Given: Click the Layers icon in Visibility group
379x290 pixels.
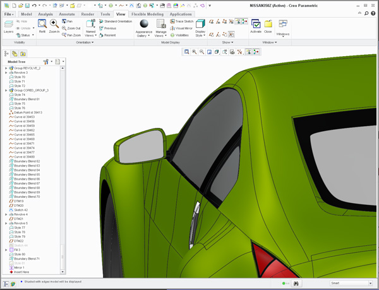Looking at the screenshot, I should [8, 24].
